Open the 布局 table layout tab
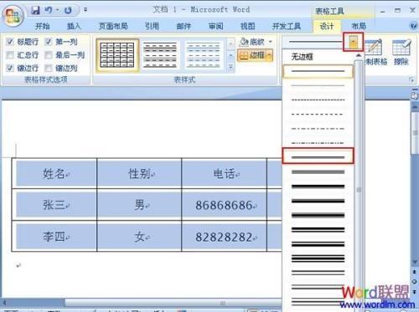The image size is (419, 312). [x=359, y=26]
